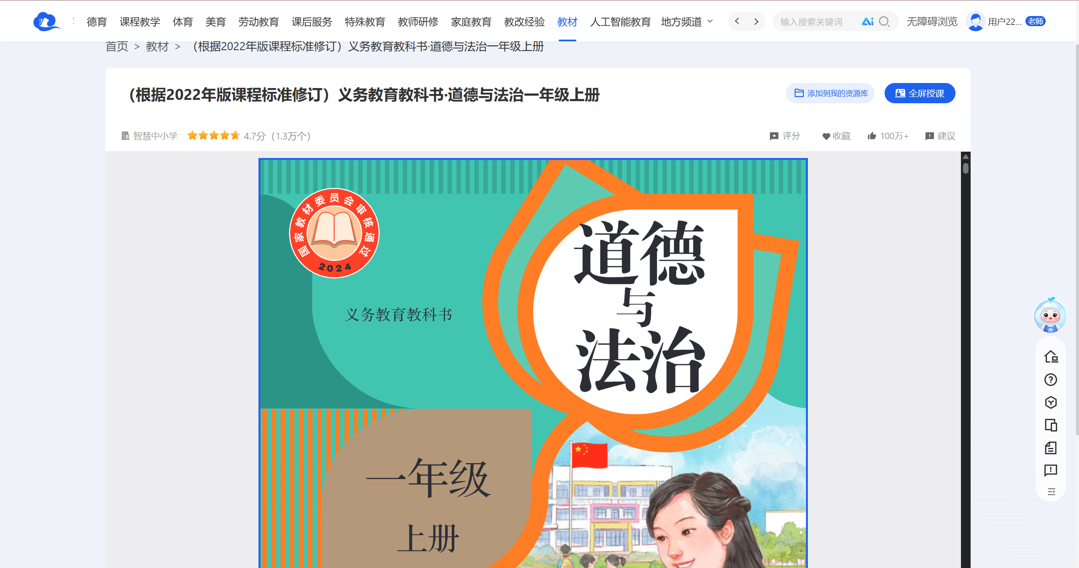The width and height of the screenshot is (1079, 568).
Task: Click the magnifier search icon
Action: (x=884, y=21)
